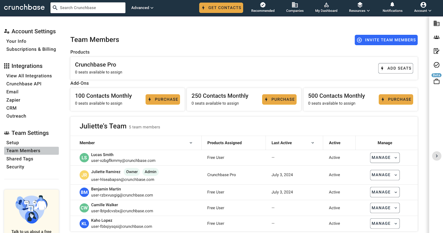The image size is (443, 233).
Task: Sort by the Last Active column arrow
Action: (313, 143)
